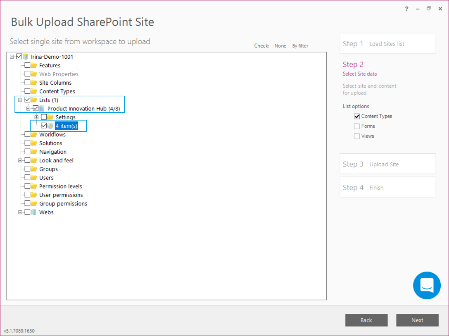
Task: Enable the Views option
Action: [x=357, y=136]
